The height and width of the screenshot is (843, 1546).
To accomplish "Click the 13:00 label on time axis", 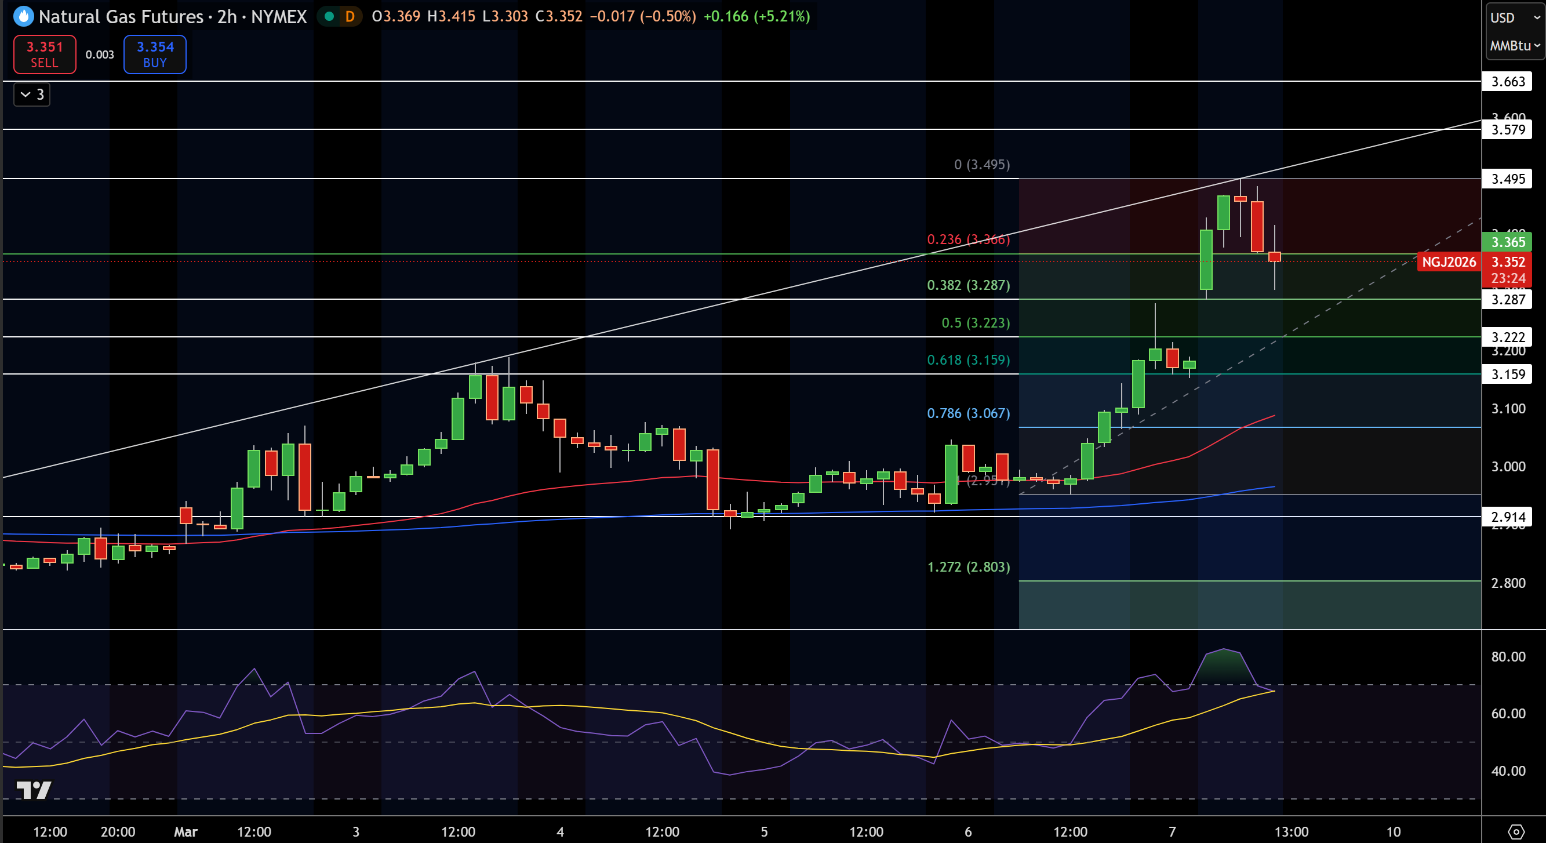I will click(1291, 831).
